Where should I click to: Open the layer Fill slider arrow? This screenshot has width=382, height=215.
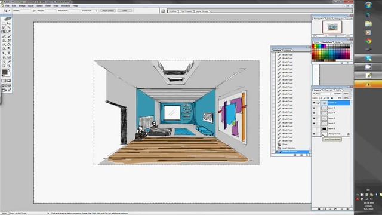pos(350,98)
